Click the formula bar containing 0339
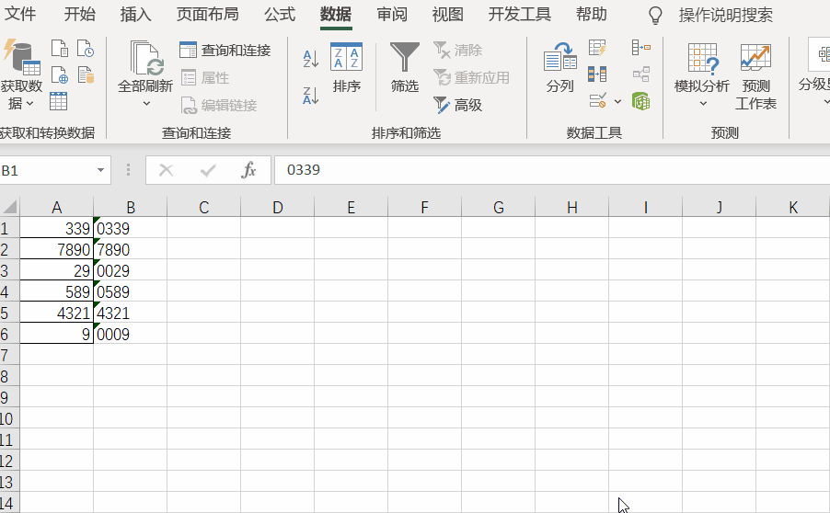Screen dimensions: 830x513 tap(551, 170)
